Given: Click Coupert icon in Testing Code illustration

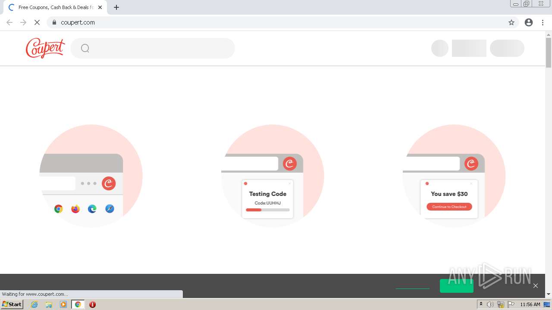Looking at the screenshot, I should 290,164.
